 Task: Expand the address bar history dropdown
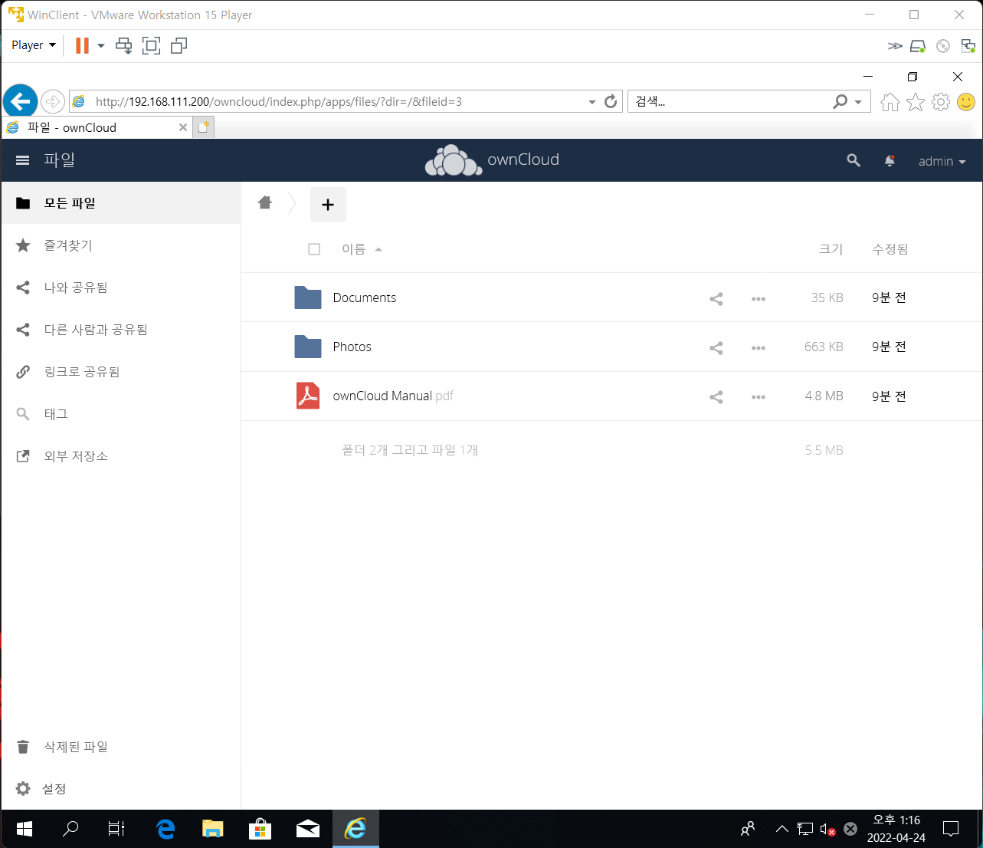click(591, 102)
